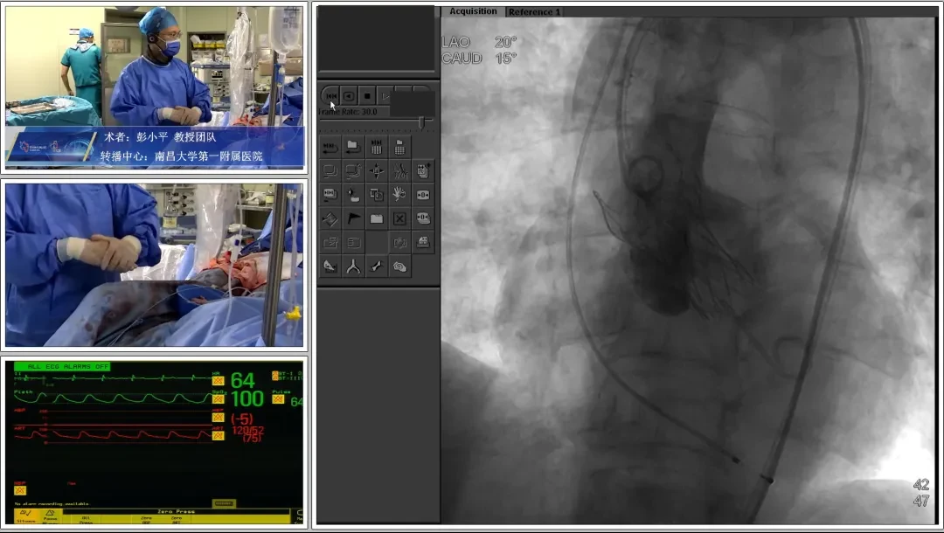Screen dimensions: 944x533
Task: Click the ALL ECG ALARMS OFF banner
Action: (62, 366)
